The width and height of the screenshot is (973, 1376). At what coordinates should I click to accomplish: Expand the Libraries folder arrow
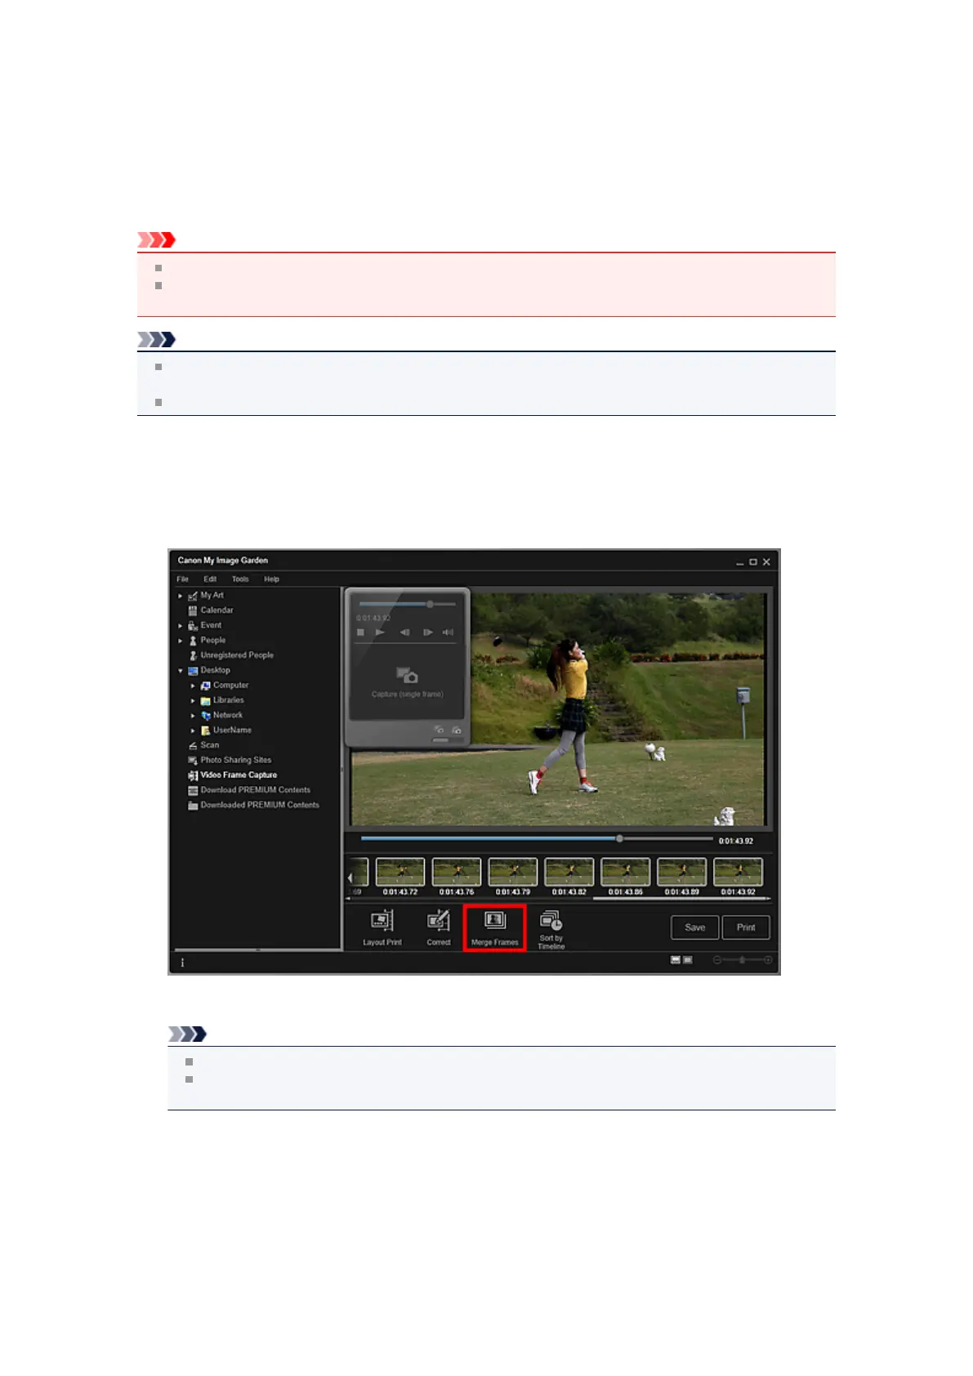coord(193,700)
